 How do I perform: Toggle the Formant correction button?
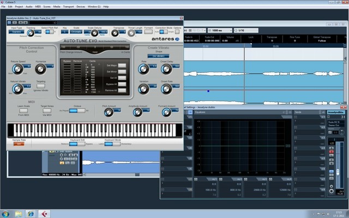pyautogui.click(x=148, y=32)
